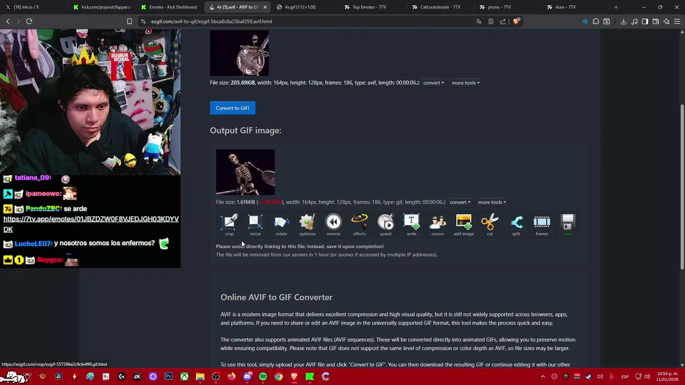Expand more tools dropdown under source AVIF
The height and width of the screenshot is (385, 685).
tap(466, 83)
